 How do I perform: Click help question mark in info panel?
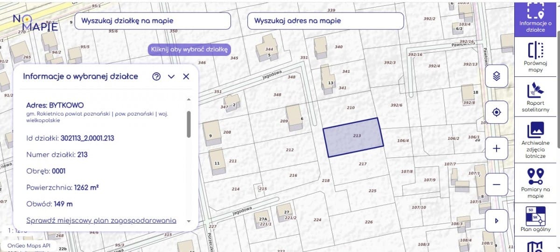(156, 77)
